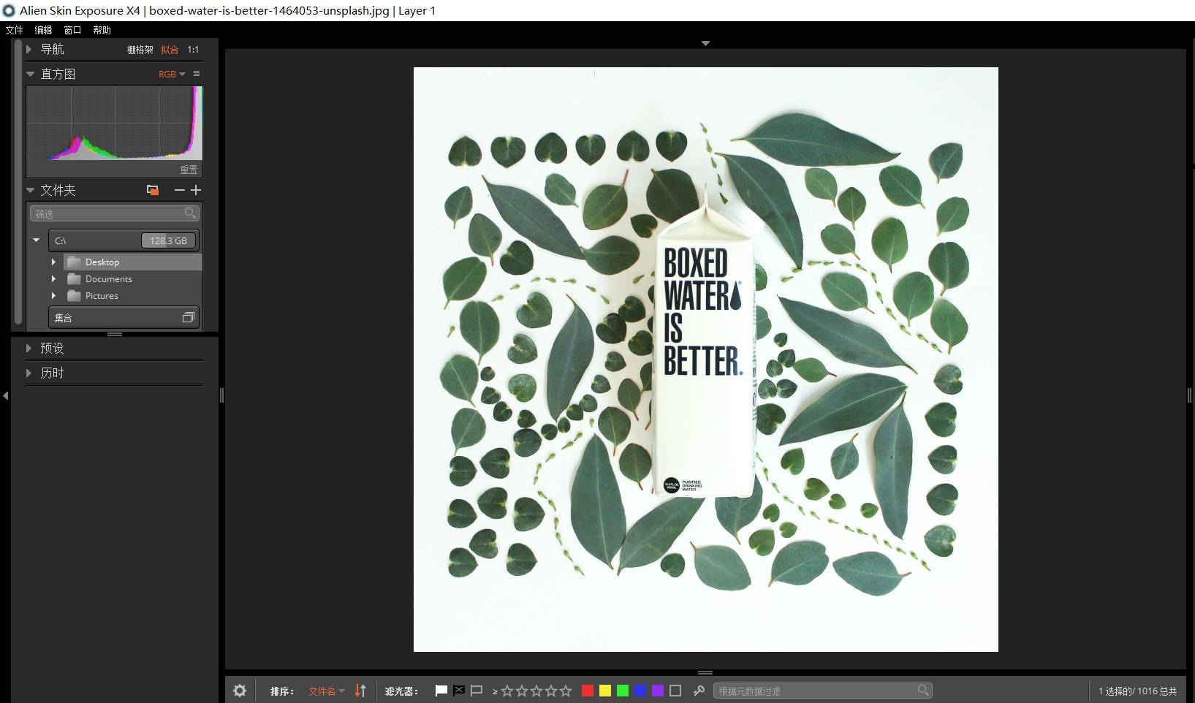Expand the Documents folder tree arrow
Image resolution: width=1195 pixels, height=703 pixels.
point(53,278)
